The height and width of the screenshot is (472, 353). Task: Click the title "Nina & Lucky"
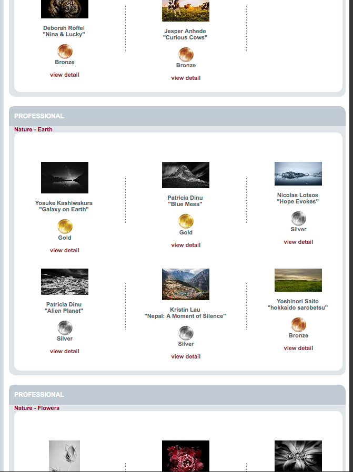(x=64, y=34)
